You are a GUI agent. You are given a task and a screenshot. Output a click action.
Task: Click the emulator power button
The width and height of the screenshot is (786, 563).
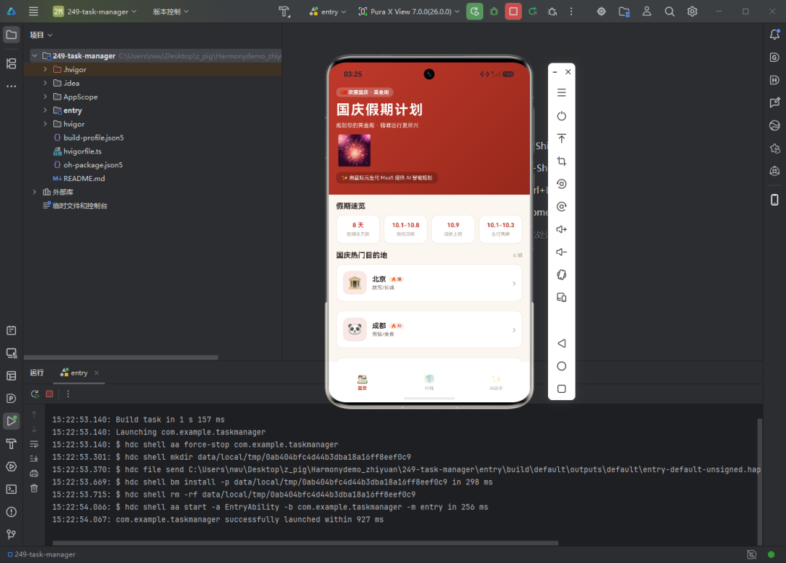(561, 116)
